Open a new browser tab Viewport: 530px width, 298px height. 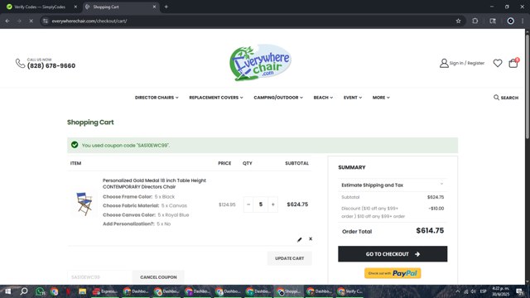[x=166, y=7]
